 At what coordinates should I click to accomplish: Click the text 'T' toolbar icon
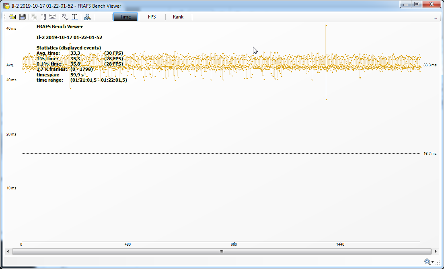pyautogui.click(x=74, y=17)
